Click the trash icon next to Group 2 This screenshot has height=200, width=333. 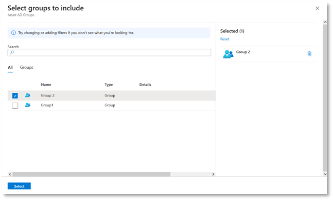pyautogui.click(x=309, y=54)
